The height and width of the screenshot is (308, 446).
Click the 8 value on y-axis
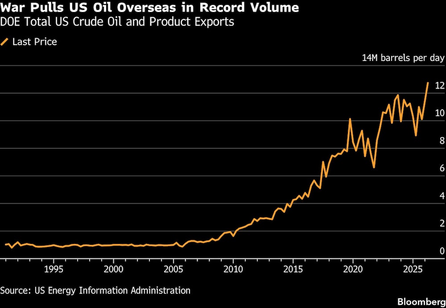442,141
